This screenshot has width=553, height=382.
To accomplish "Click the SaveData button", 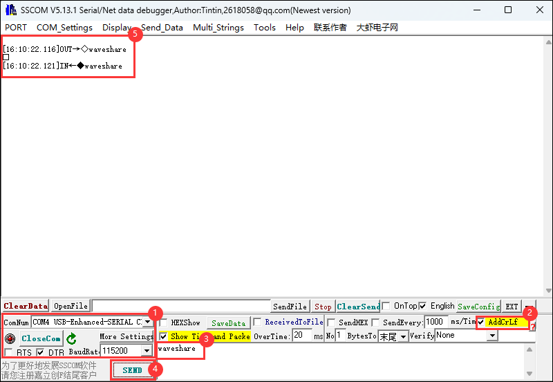I will [229, 323].
